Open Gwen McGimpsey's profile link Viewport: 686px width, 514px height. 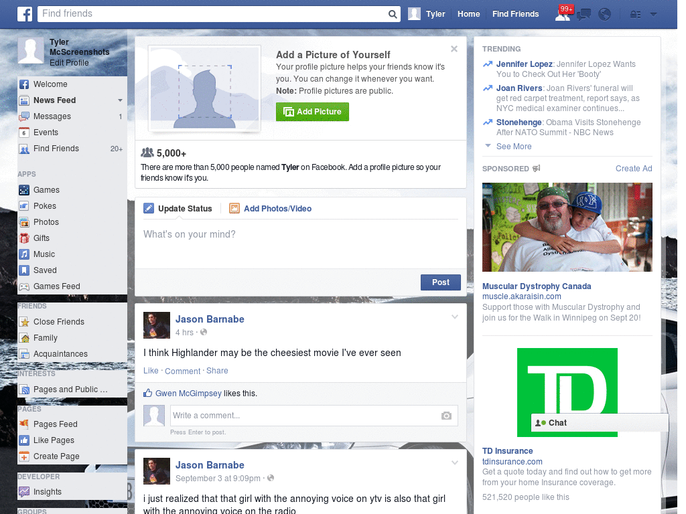188,394
